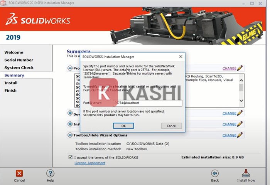The image size is (270, 185).
Task: Click the pencil icon beside Products CHANGE
Action: [240, 68]
